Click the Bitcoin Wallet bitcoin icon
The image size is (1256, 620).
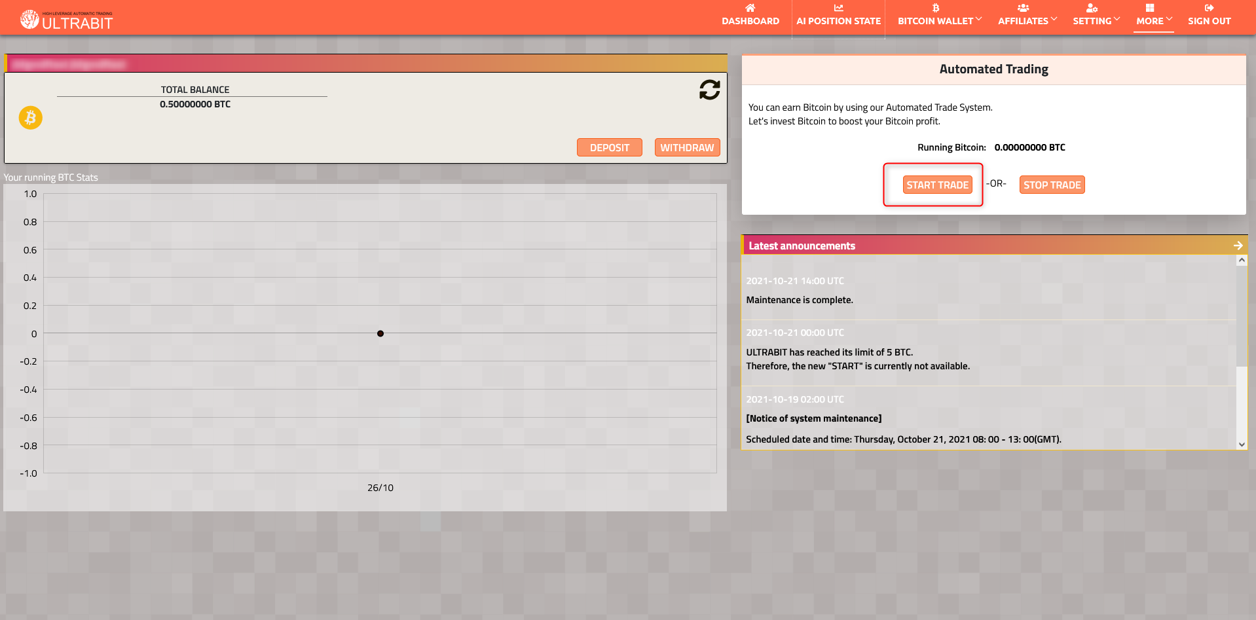point(936,8)
